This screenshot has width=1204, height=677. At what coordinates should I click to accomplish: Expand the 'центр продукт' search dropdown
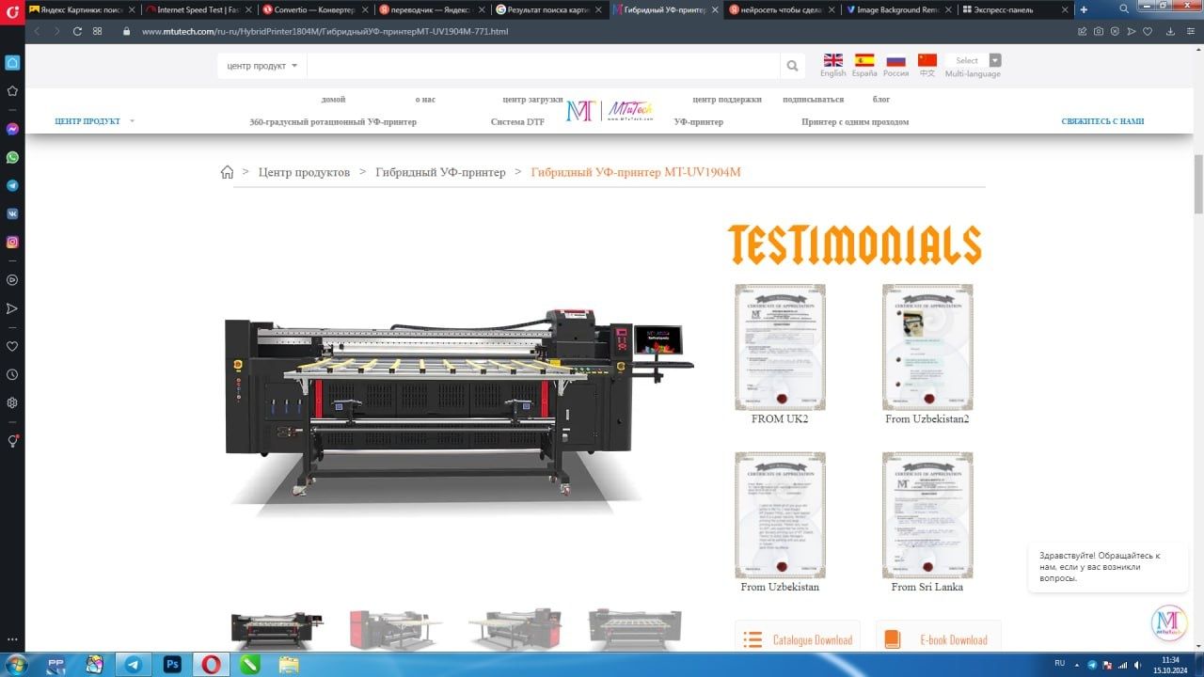tap(261, 66)
